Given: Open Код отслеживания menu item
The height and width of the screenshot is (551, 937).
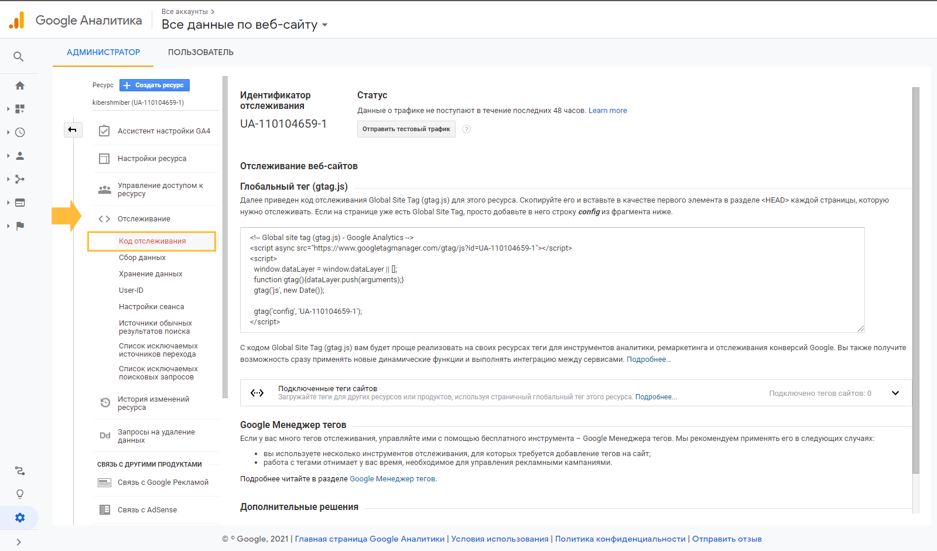Looking at the screenshot, I should (152, 241).
